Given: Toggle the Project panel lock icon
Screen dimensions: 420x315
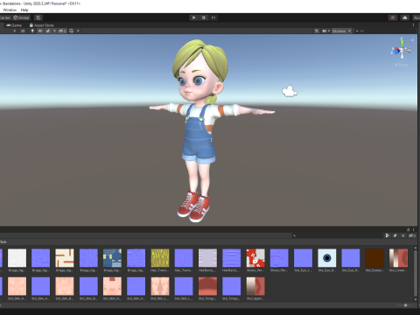Looking at the screenshot, I should click(x=409, y=229).
